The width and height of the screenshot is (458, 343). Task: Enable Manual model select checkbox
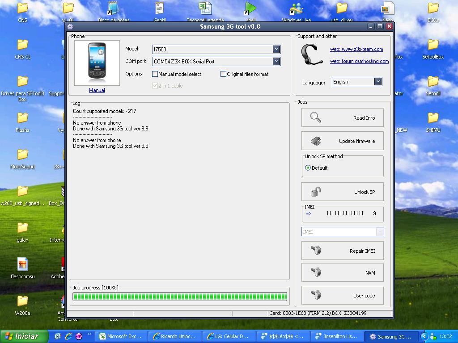pyautogui.click(x=155, y=74)
